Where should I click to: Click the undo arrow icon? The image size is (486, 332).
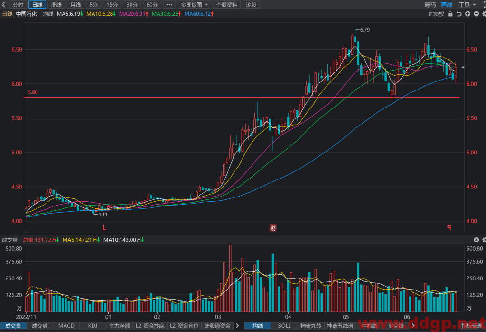click(459, 14)
